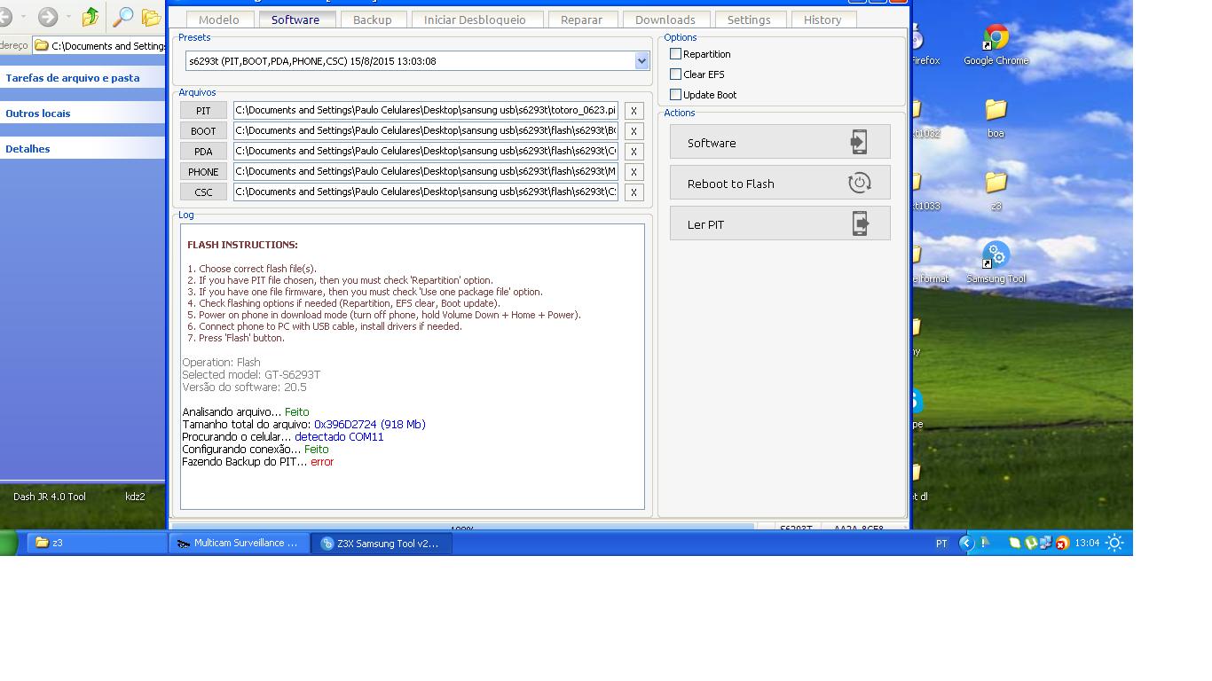
Task: Clear the PDA file path with X
Action: click(x=634, y=152)
